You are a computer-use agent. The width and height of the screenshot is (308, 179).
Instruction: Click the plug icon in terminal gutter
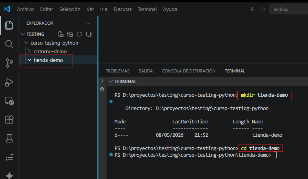(102, 90)
